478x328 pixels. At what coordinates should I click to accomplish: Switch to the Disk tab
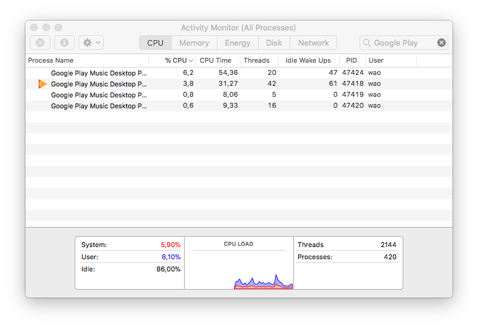click(x=274, y=43)
